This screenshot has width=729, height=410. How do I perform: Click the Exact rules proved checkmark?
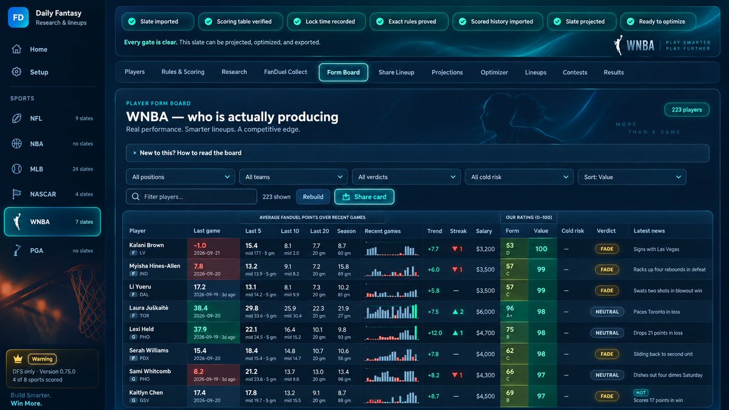pyautogui.click(x=380, y=21)
